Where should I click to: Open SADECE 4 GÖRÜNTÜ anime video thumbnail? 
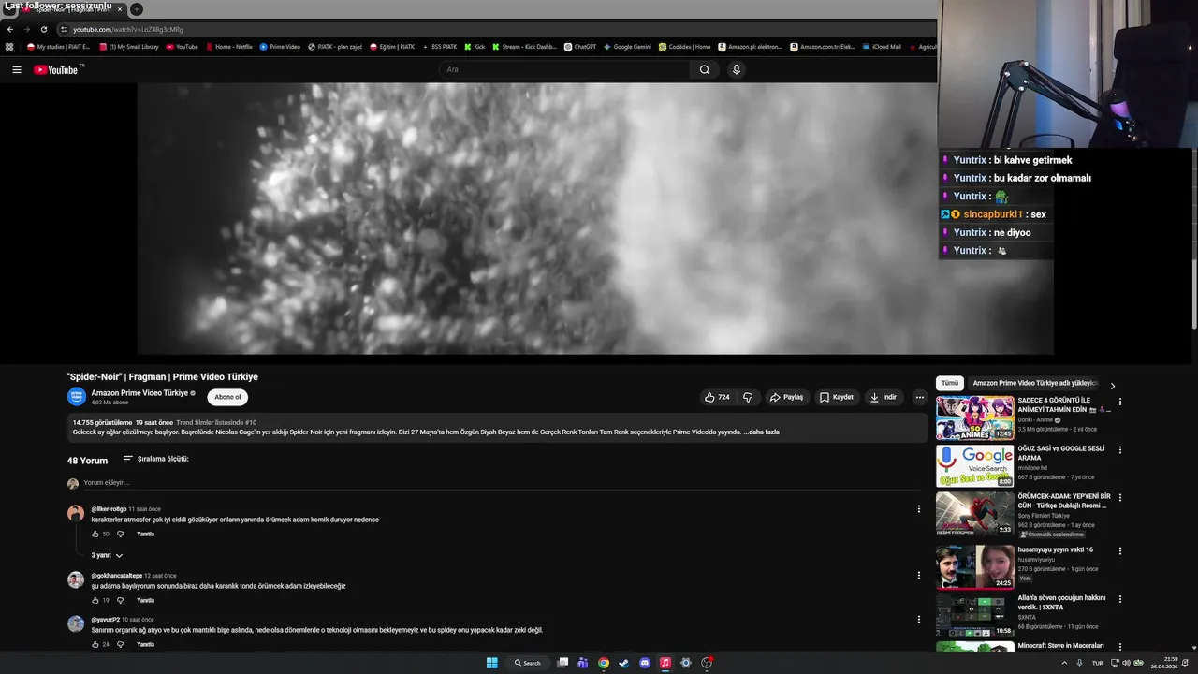click(974, 418)
